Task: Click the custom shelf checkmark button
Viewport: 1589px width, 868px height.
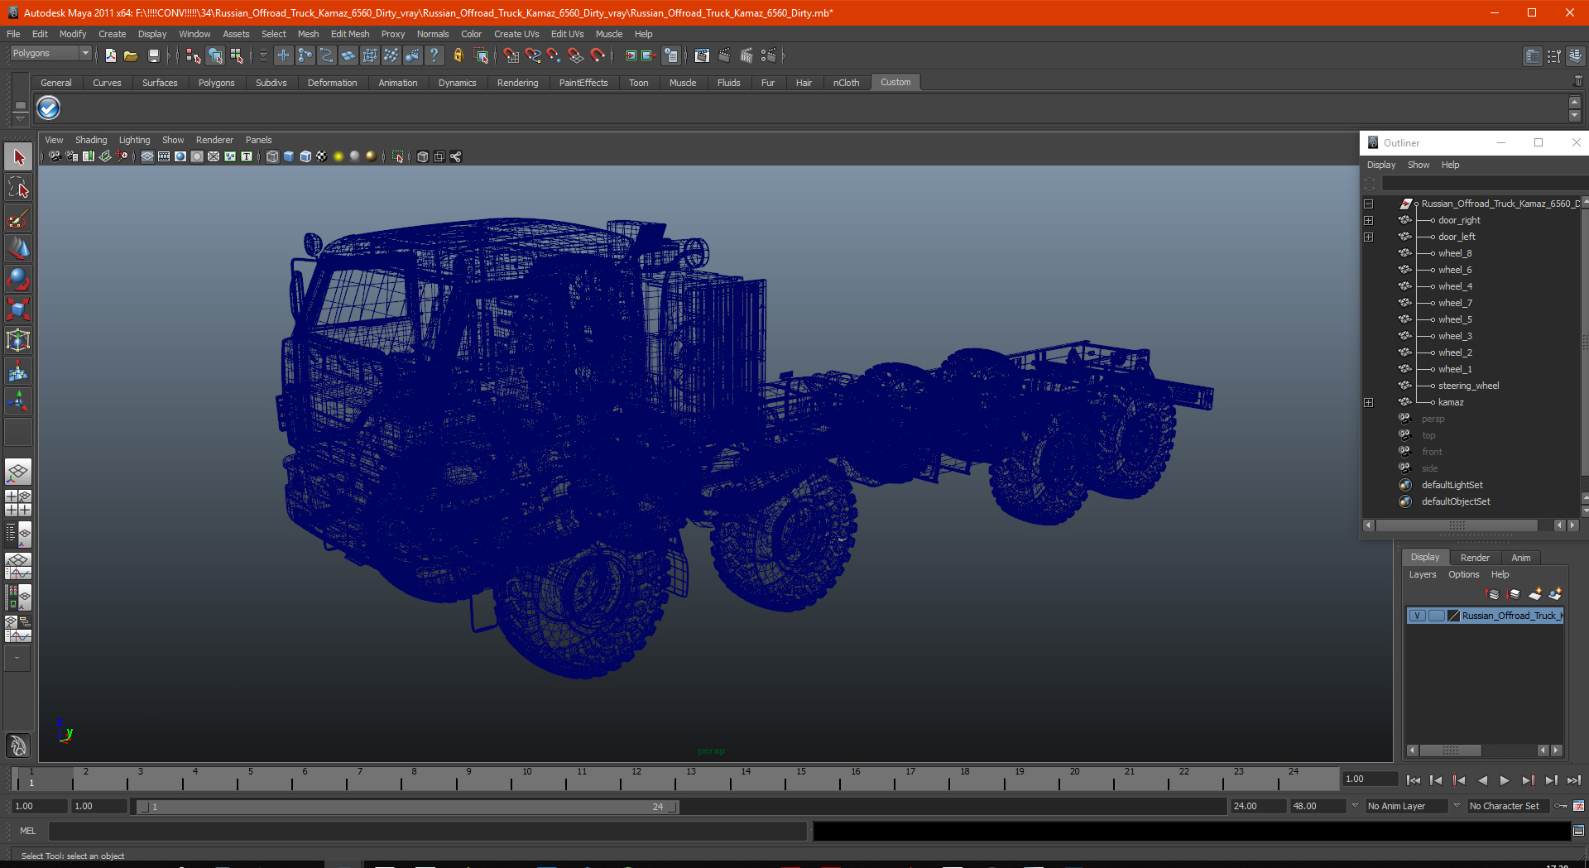Action: tap(49, 108)
